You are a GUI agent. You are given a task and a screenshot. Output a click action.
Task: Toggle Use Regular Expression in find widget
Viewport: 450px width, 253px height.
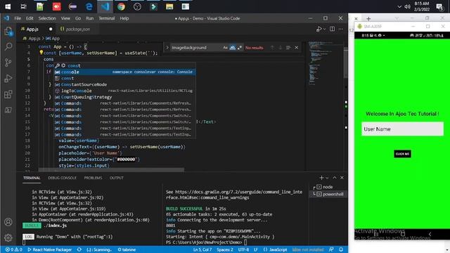click(239, 48)
